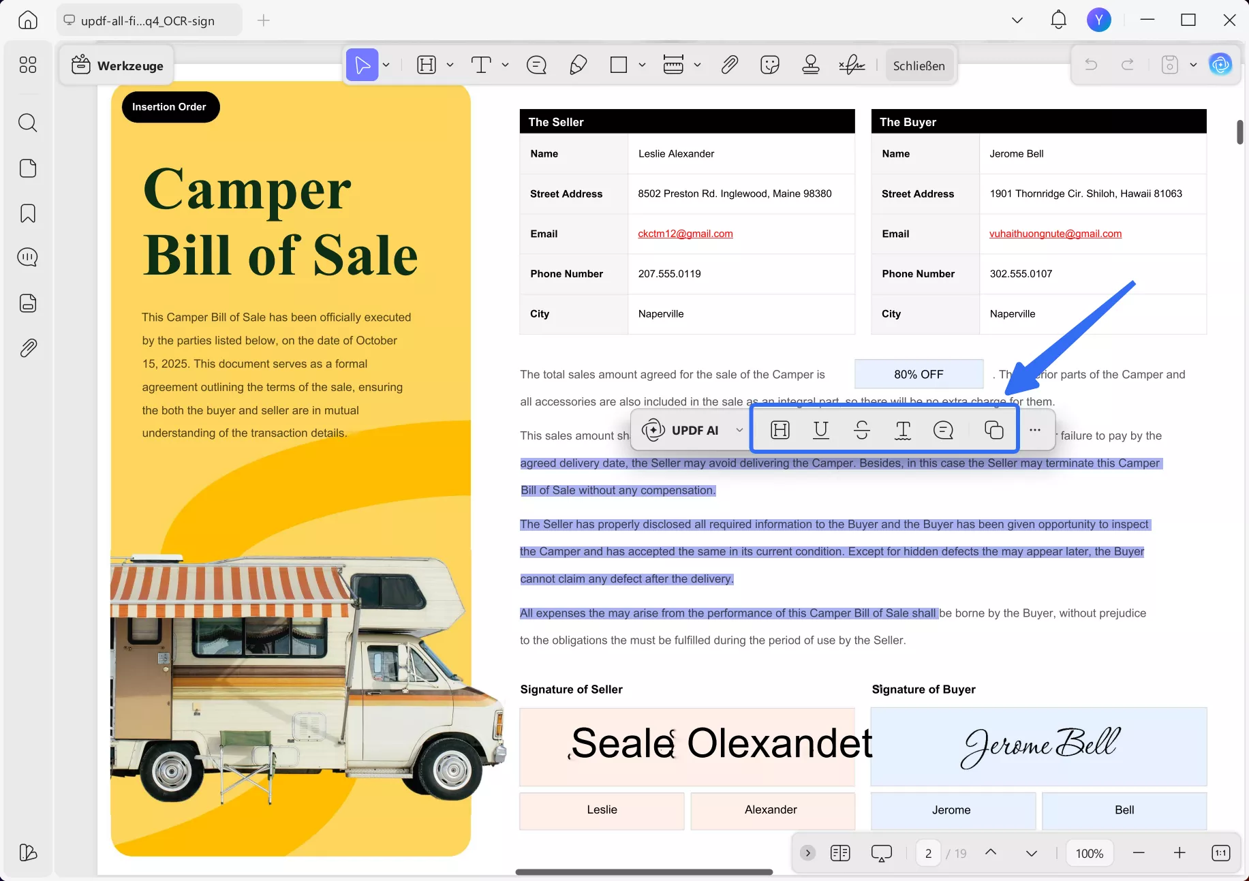Open the sticker tool
The height and width of the screenshot is (881, 1249).
coord(770,65)
